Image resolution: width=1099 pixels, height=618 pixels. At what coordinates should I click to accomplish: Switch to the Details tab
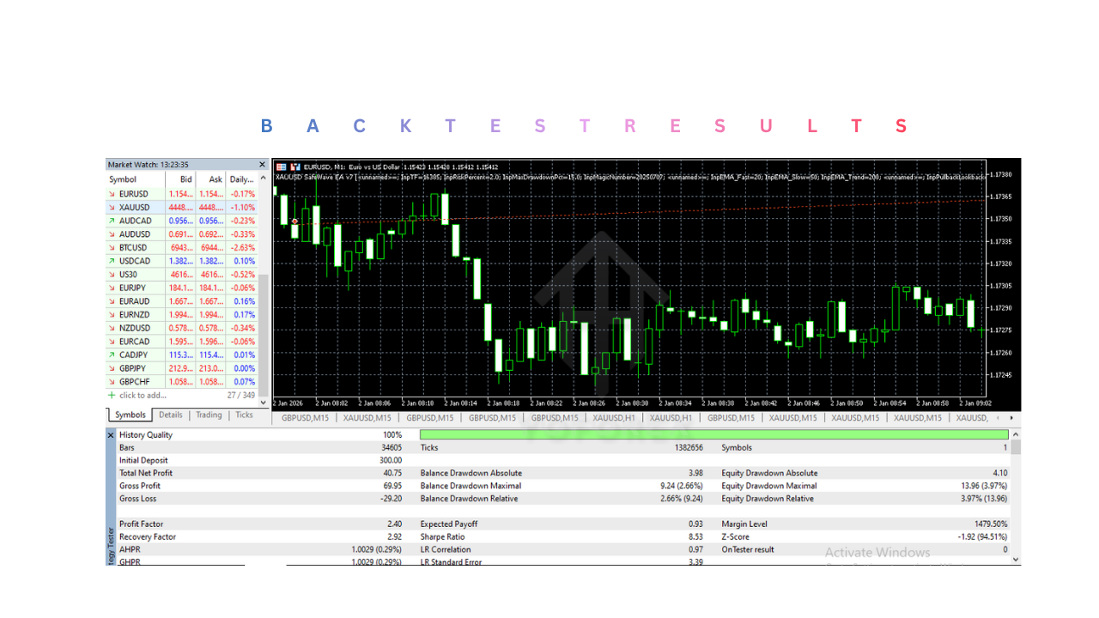pos(170,415)
